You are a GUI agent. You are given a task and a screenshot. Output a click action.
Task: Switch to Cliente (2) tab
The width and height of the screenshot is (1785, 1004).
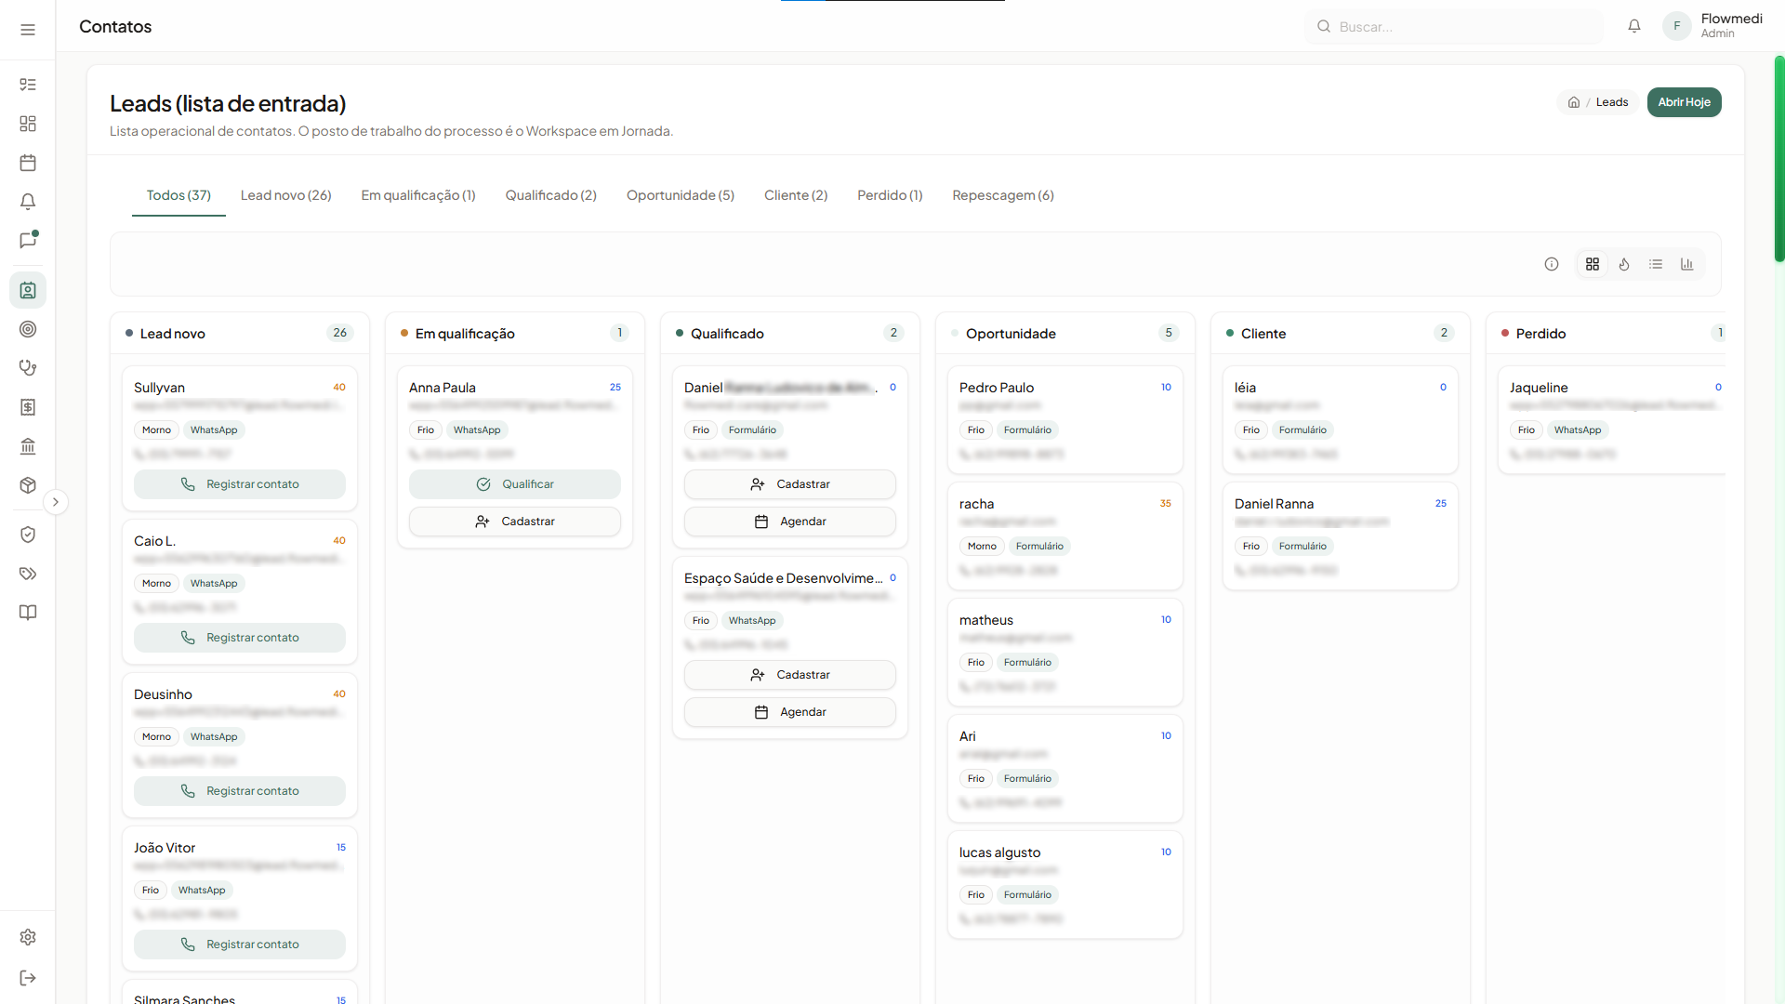tap(796, 195)
